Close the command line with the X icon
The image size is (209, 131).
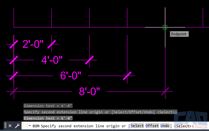tap(10, 126)
